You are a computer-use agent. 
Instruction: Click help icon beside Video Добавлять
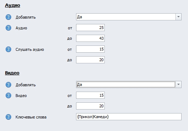(x=8, y=85)
